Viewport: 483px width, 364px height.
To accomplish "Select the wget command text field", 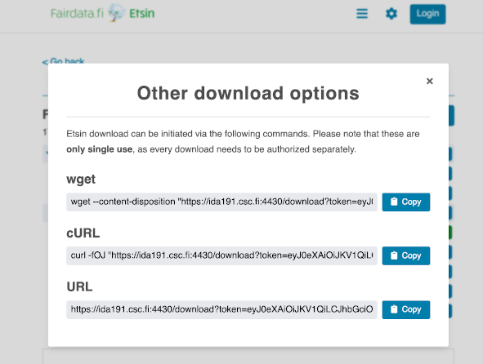I will click(x=221, y=202).
